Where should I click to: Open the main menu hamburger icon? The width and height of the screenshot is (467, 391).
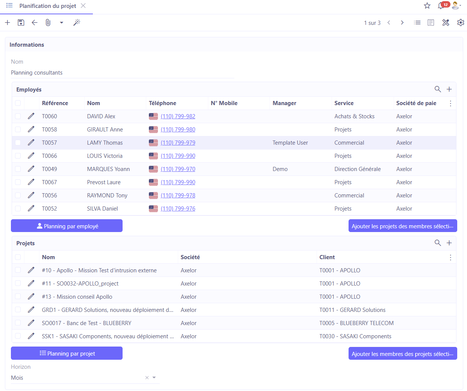coord(9,6)
